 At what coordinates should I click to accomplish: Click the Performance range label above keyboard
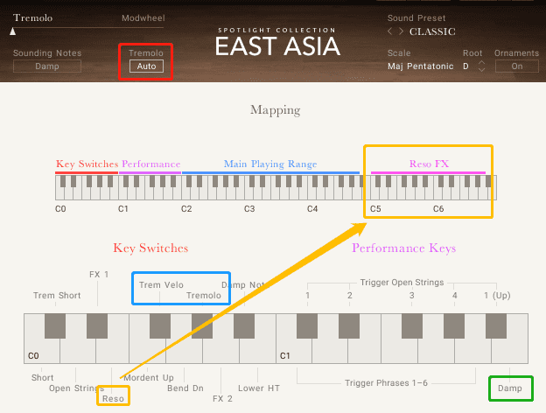tap(150, 164)
